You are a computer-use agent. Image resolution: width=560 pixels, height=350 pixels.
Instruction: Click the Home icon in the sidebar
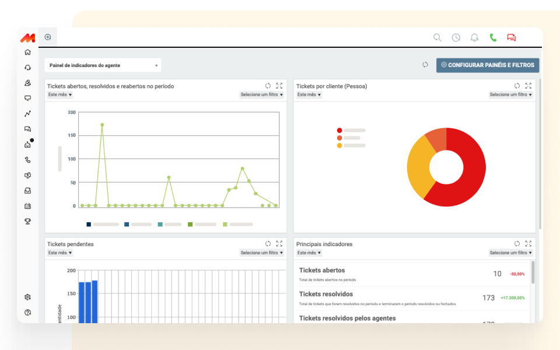tap(27, 52)
